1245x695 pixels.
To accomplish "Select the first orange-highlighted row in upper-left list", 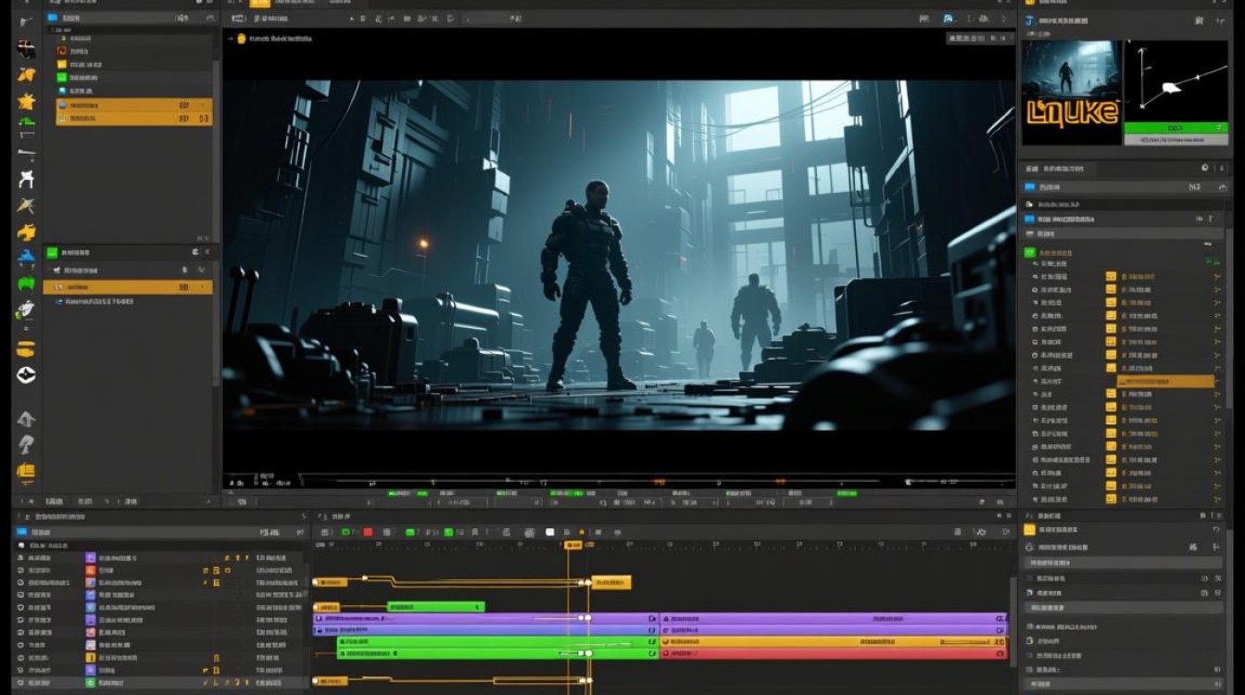I will pyautogui.click(x=133, y=106).
